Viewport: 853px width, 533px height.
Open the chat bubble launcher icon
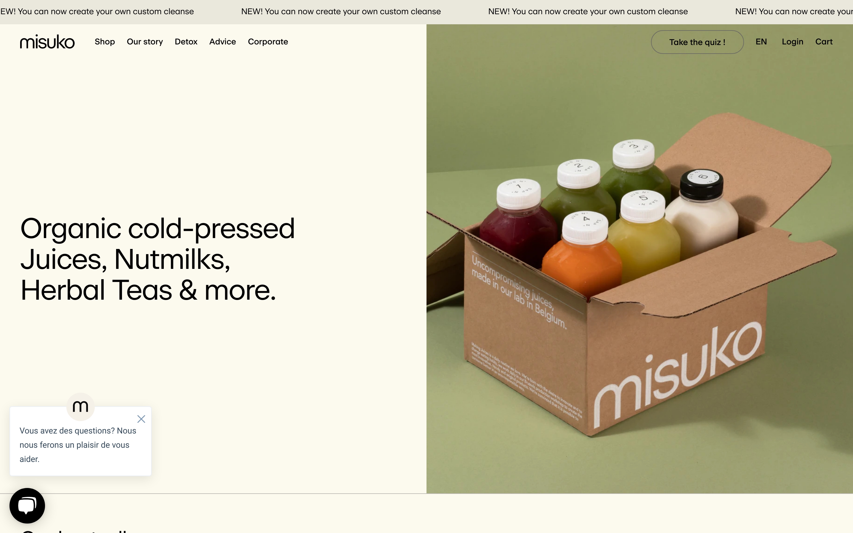27,505
